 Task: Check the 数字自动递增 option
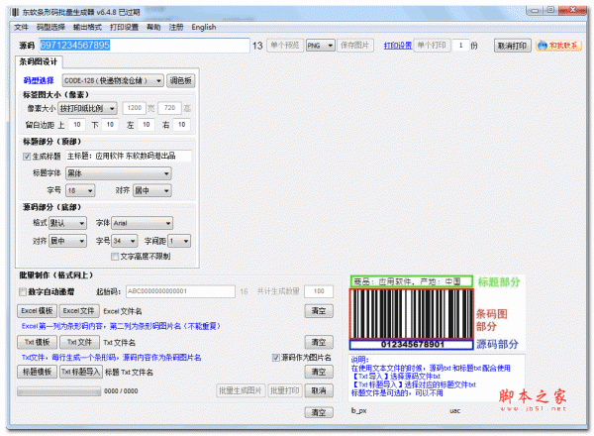click(x=23, y=291)
